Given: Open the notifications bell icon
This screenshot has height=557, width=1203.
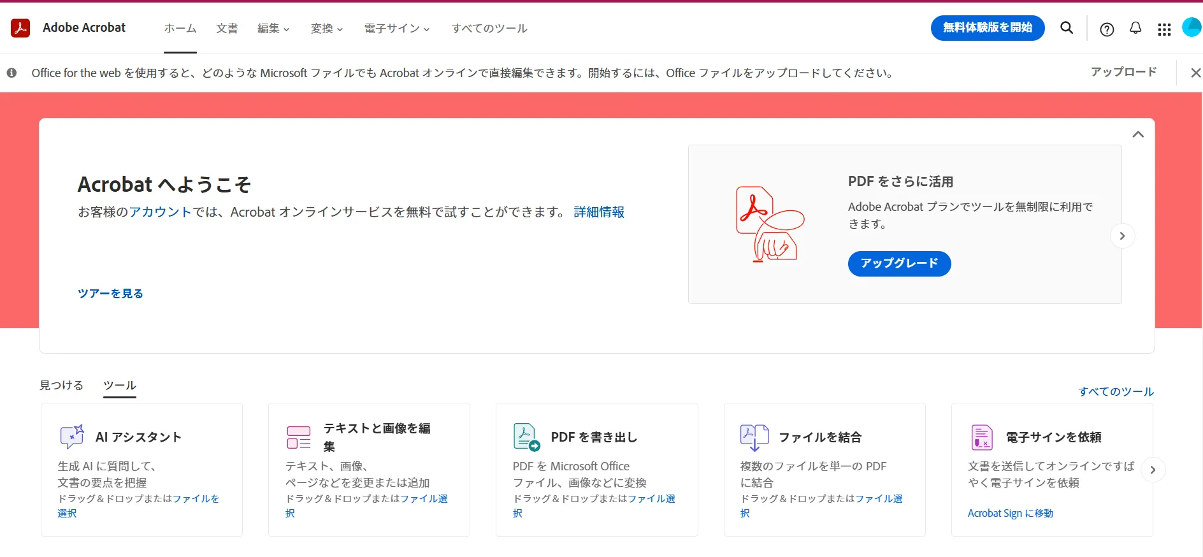Looking at the screenshot, I should [1135, 28].
